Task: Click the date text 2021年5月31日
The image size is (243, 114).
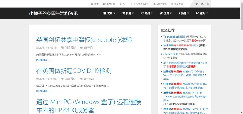Action: [48, 48]
